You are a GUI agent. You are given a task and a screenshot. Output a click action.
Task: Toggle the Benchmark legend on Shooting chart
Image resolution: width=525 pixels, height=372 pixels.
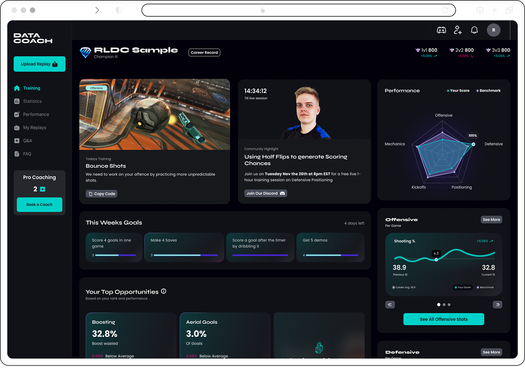[x=485, y=287]
